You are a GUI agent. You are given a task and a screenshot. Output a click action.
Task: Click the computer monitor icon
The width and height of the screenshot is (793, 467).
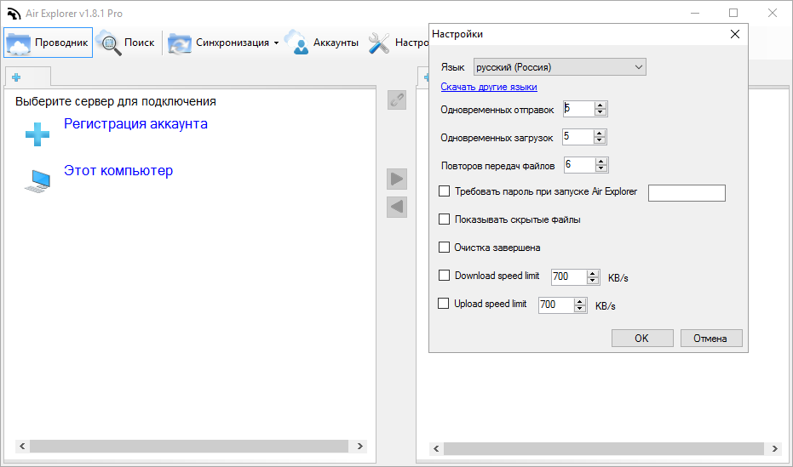[x=38, y=181]
